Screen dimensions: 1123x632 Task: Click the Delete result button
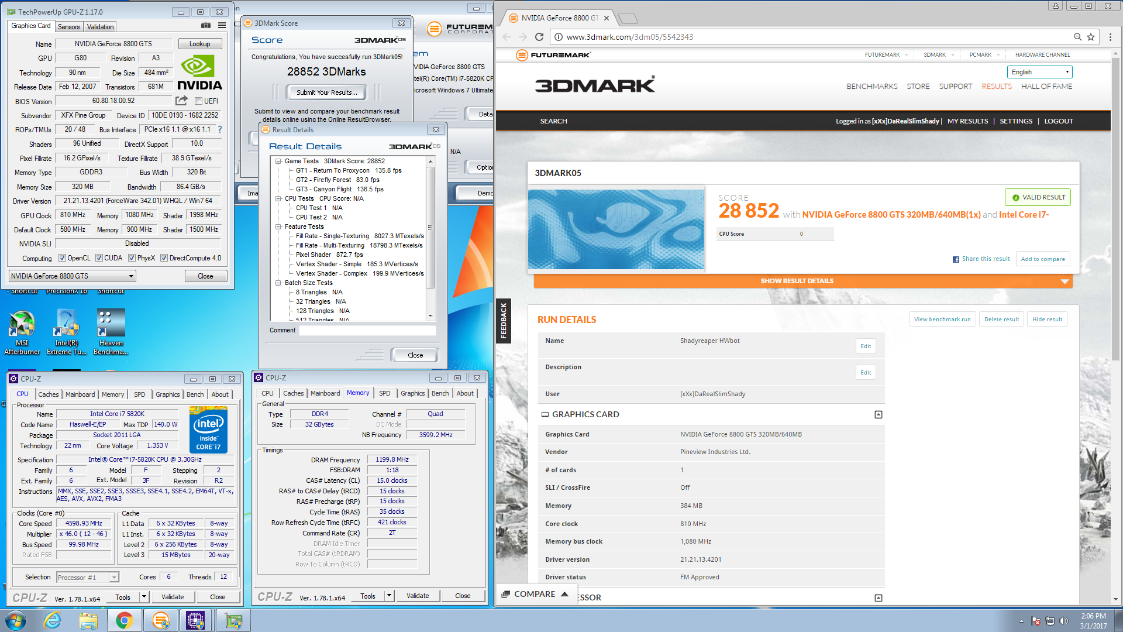coord(1001,320)
